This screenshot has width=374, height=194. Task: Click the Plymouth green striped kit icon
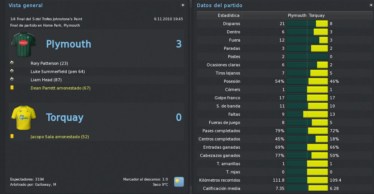click(24, 45)
